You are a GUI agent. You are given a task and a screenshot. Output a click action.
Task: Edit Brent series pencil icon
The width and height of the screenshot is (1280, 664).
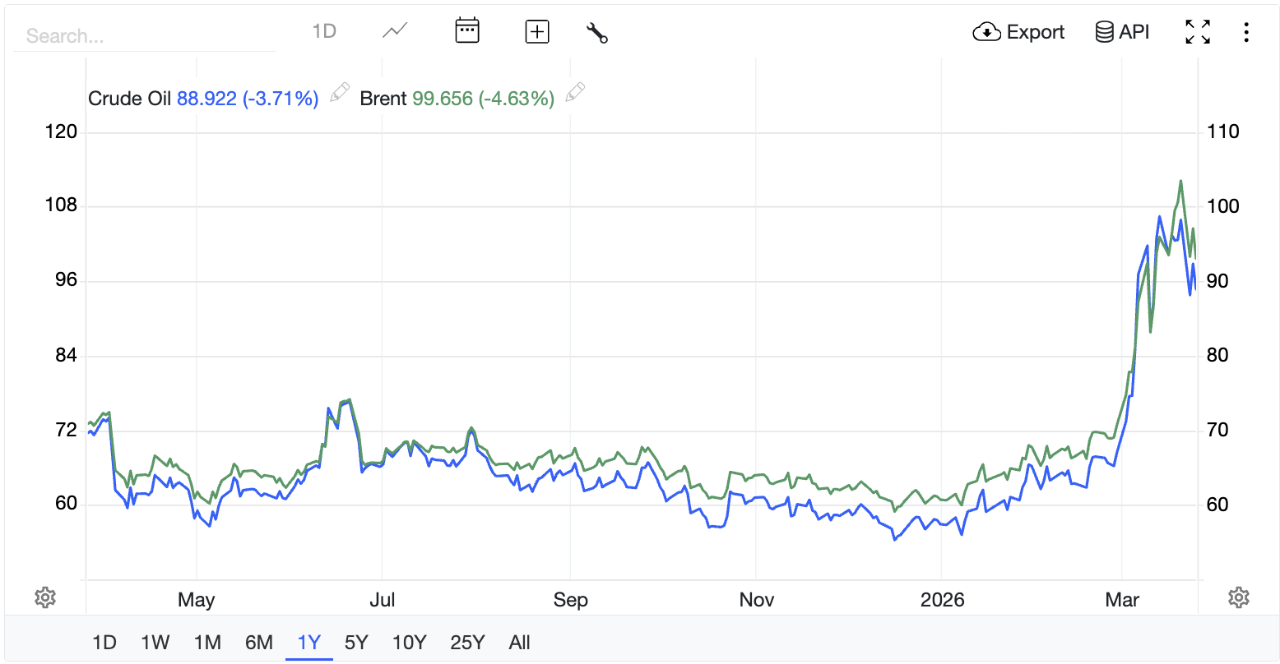575,93
